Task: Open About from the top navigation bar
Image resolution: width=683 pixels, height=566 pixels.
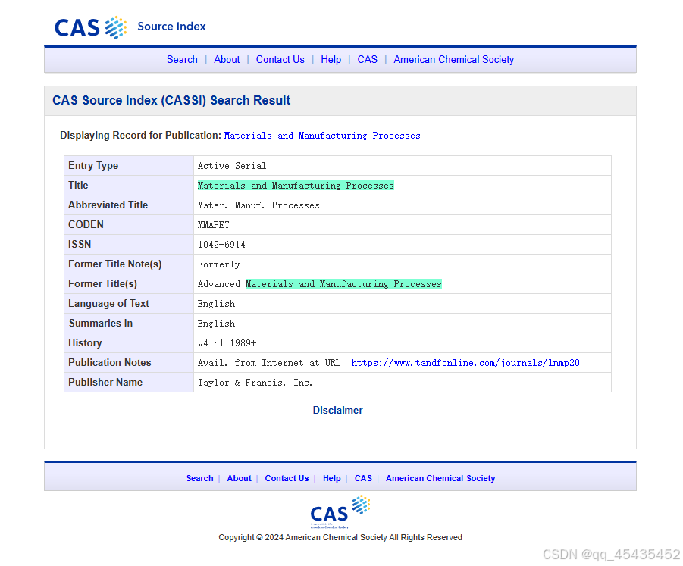Action: click(x=227, y=59)
